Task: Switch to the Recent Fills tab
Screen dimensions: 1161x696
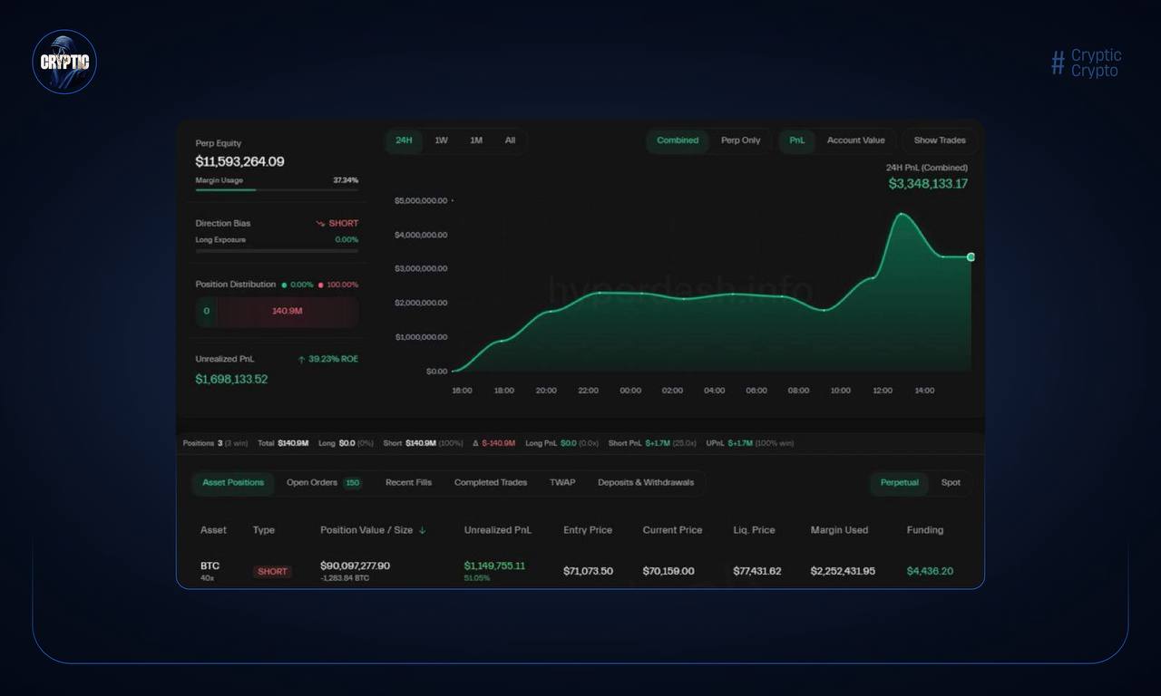Action: (408, 483)
